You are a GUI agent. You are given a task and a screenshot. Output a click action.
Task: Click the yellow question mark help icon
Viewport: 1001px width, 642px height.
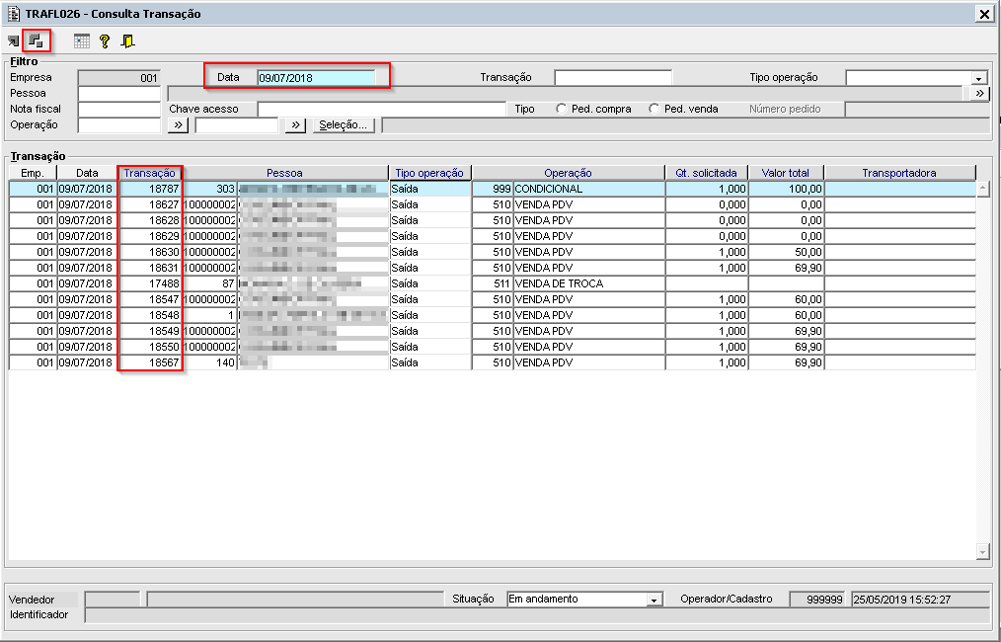pos(105,41)
